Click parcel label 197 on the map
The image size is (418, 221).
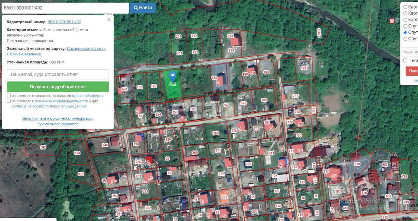coord(43,148)
